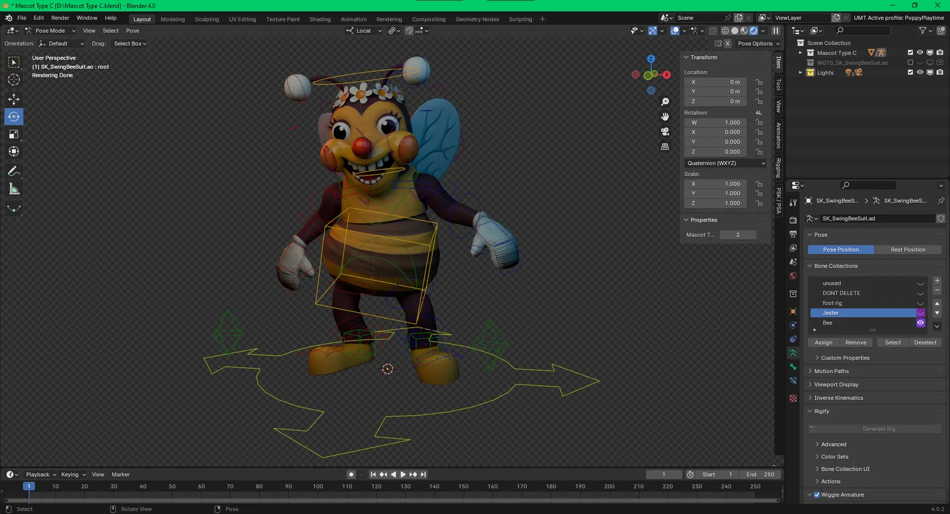The width and height of the screenshot is (950, 514).
Task: Open the Tool properties tab icon
Action: (x=793, y=202)
